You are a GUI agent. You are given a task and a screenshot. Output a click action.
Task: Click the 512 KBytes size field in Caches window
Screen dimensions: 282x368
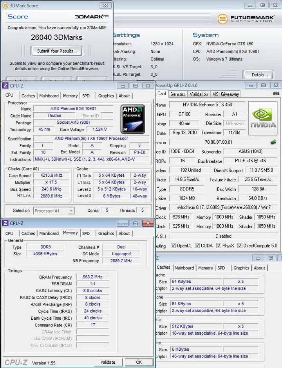(x=197, y=326)
